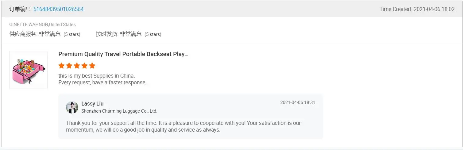Click Lassy Liu's profile avatar
The width and height of the screenshot is (463, 150).
click(x=72, y=107)
